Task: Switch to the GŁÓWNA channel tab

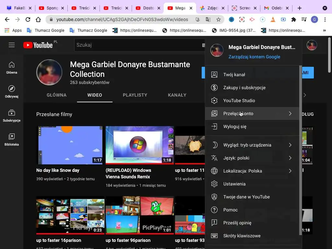Action: tap(56, 95)
